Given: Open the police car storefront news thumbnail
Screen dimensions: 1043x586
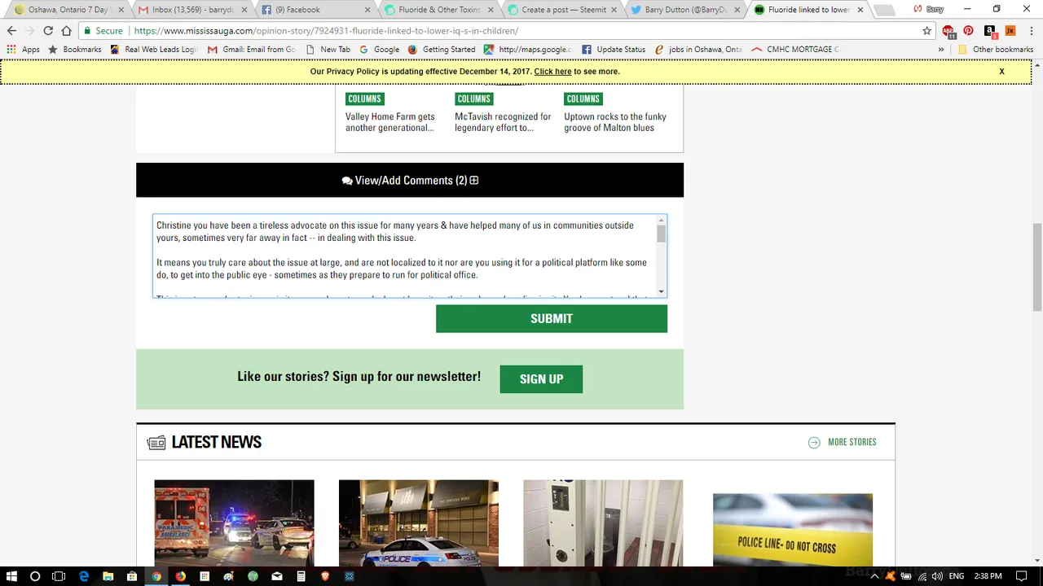Looking at the screenshot, I should [419, 523].
